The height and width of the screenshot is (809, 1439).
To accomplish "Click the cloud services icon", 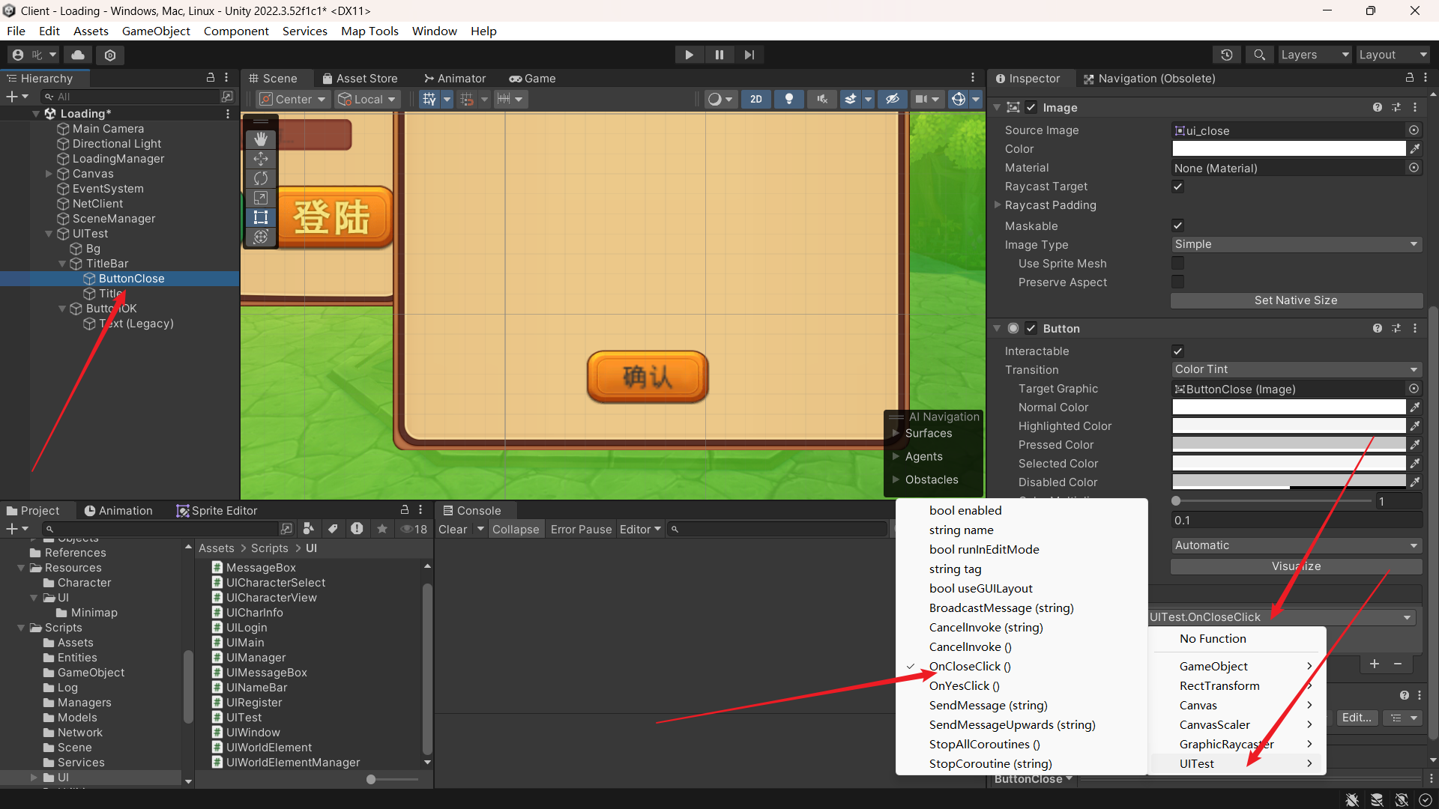I will point(78,55).
